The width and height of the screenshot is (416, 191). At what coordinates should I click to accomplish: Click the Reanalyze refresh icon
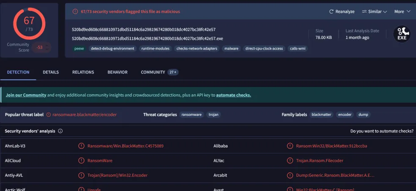[x=331, y=12]
